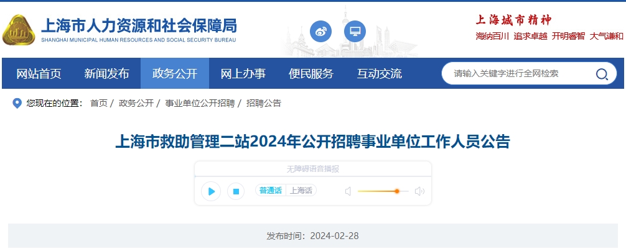This screenshot has height=249, width=626.
Task: Go to 首页 in the breadcrumb
Action: pos(99,103)
